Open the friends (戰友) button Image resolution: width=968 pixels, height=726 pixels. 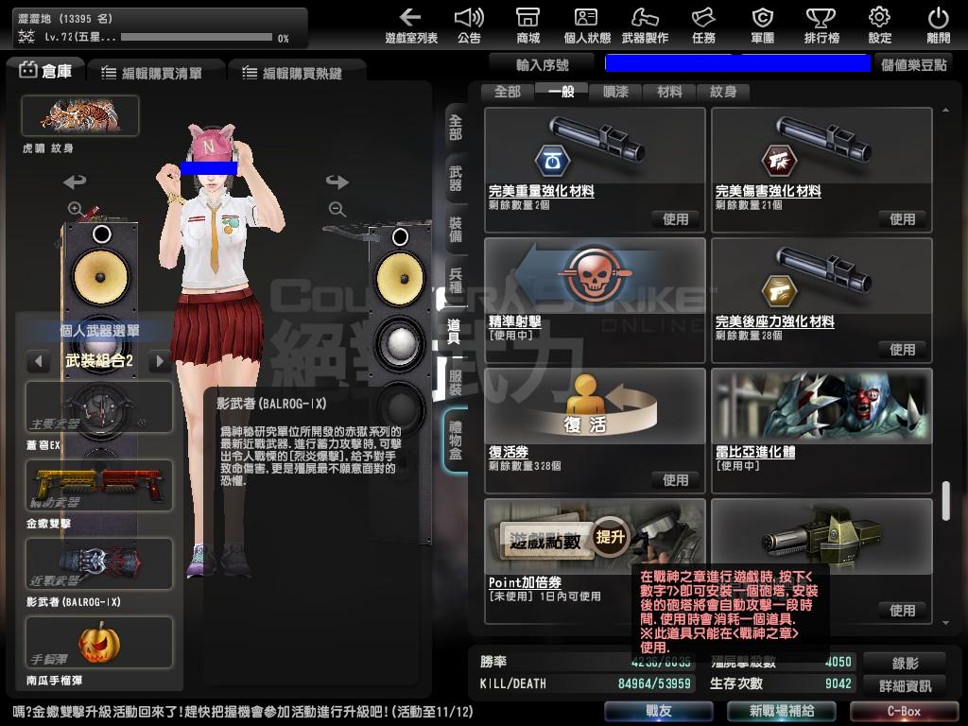(658, 711)
